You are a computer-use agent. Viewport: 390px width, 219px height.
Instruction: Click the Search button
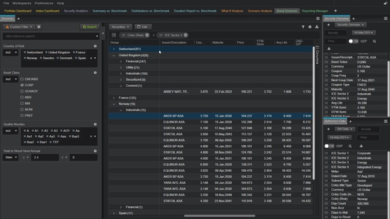[89, 27]
